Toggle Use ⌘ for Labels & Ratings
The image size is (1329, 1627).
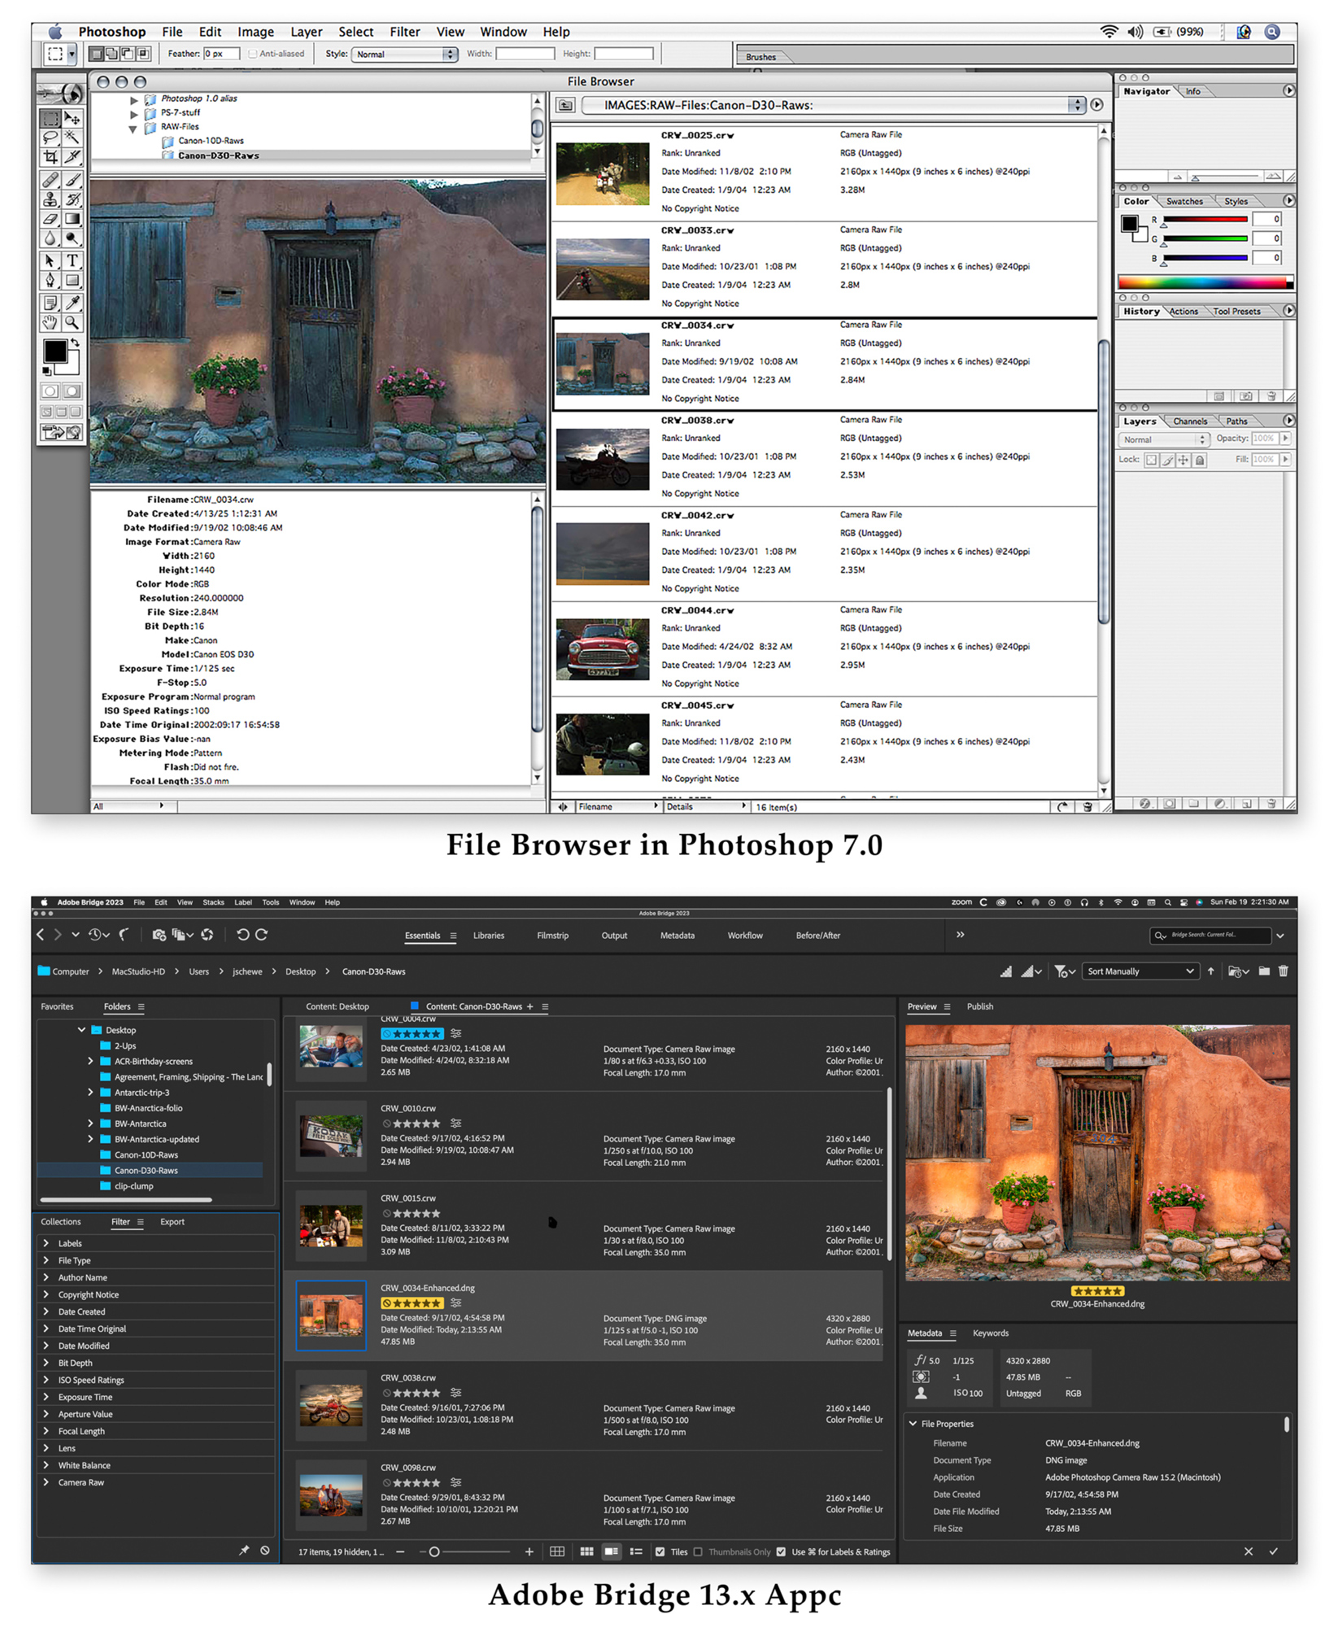781,1551
